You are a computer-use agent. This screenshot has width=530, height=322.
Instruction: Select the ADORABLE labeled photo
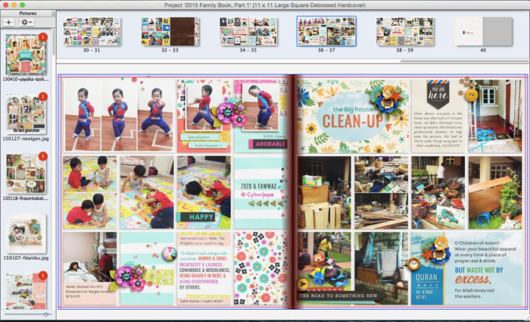[260, 116]
